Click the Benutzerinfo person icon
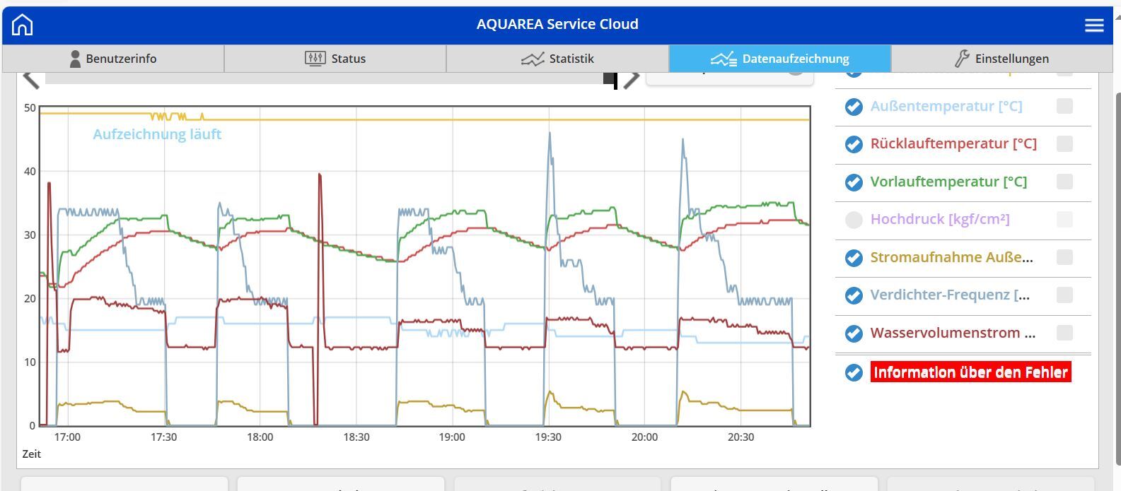The image size is (1121, 491). 75,59
